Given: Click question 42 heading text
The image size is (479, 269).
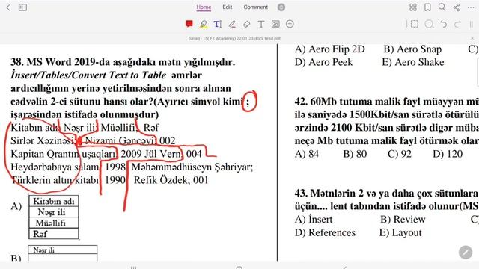Looking at the screenshot, I should point(387,102).
